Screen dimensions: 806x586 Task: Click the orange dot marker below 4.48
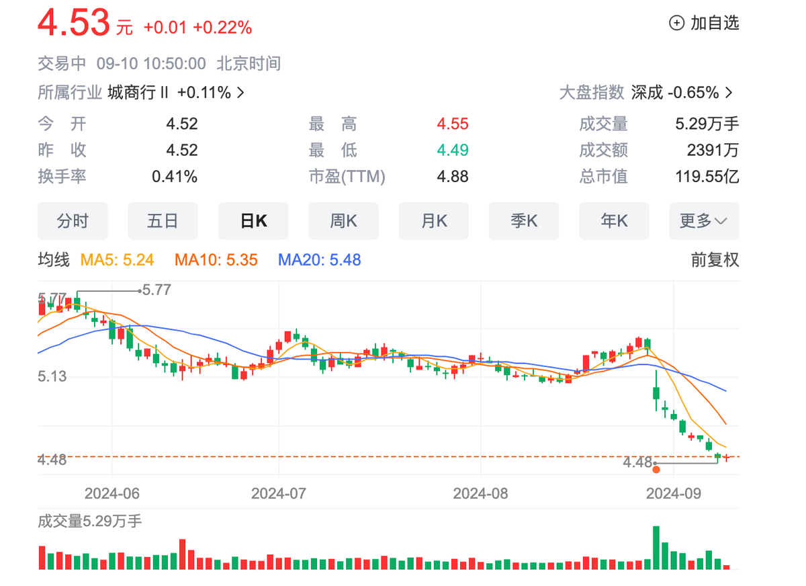[x=656, y=470]
